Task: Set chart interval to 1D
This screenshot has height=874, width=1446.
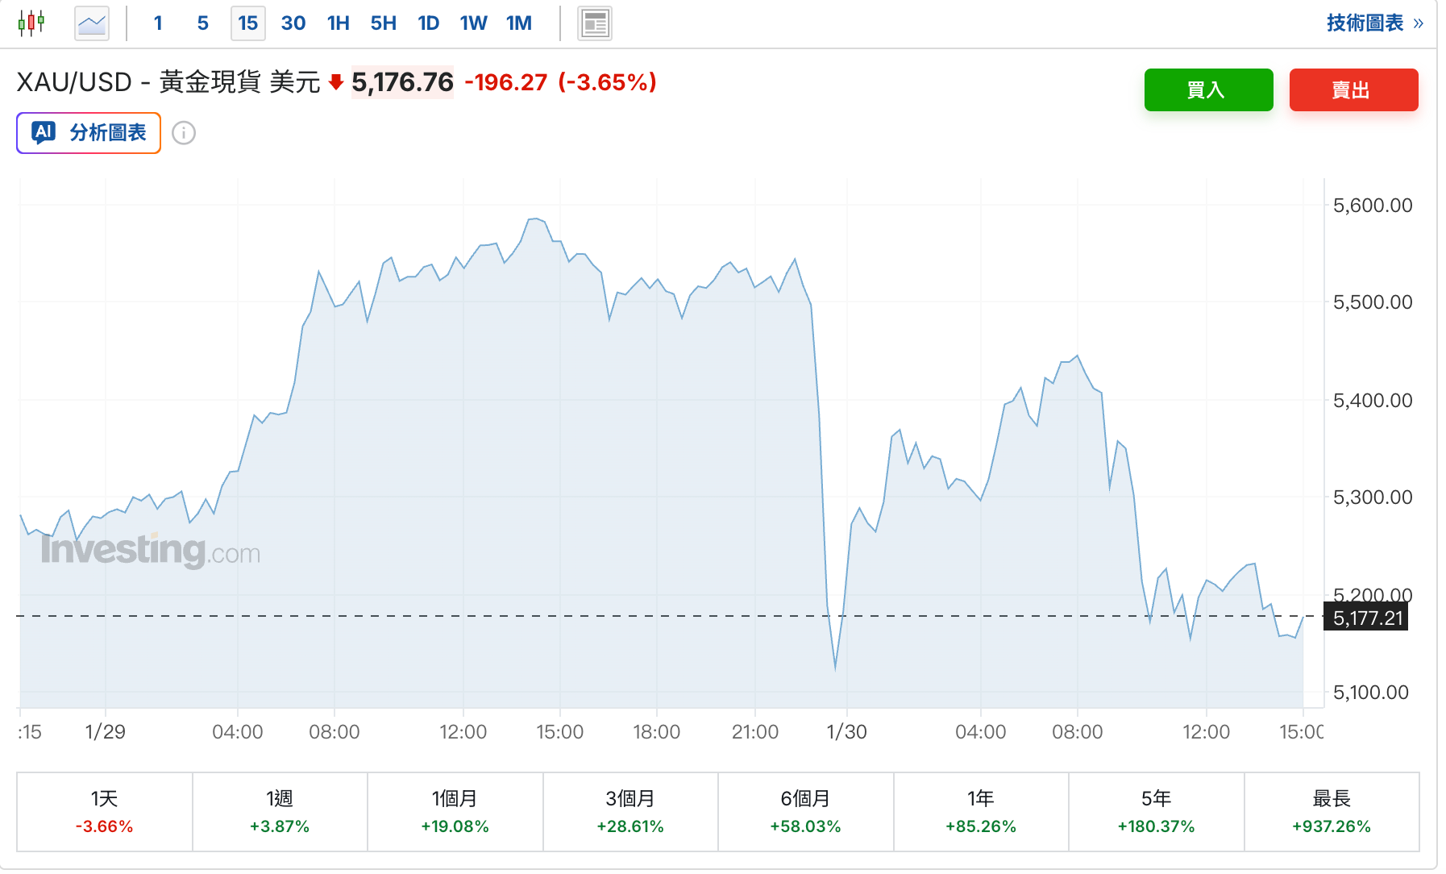Action: coord(428,23)
